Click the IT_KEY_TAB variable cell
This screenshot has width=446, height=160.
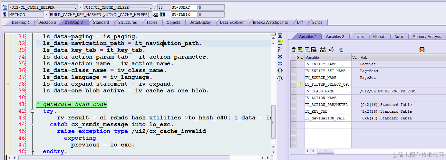click(328, 111)
